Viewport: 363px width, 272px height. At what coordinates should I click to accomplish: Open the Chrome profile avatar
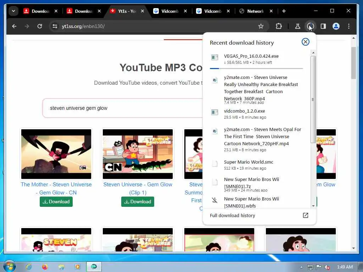pos(336,26)
